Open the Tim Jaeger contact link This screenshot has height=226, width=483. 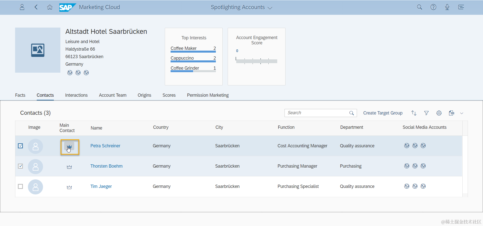pos(101,186)
